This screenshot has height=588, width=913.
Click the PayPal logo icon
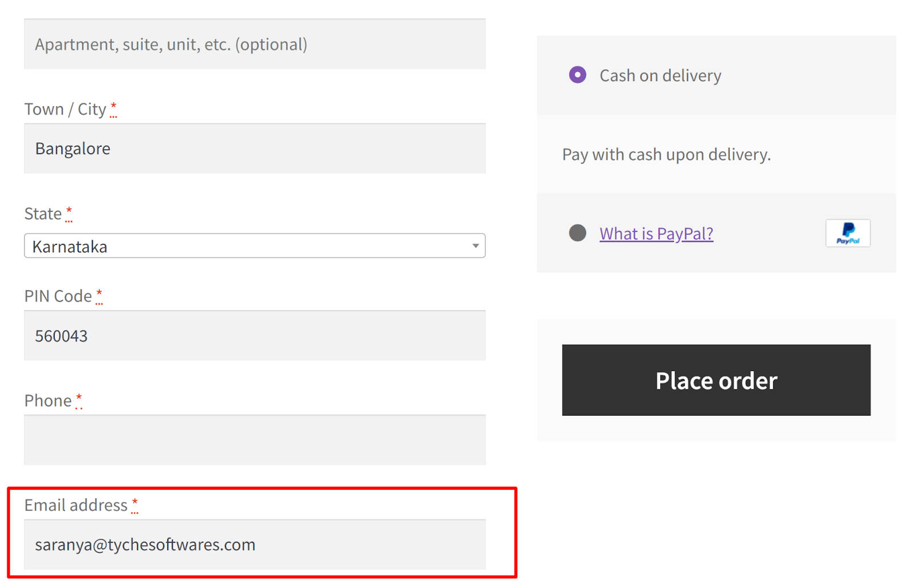(847, 233)
